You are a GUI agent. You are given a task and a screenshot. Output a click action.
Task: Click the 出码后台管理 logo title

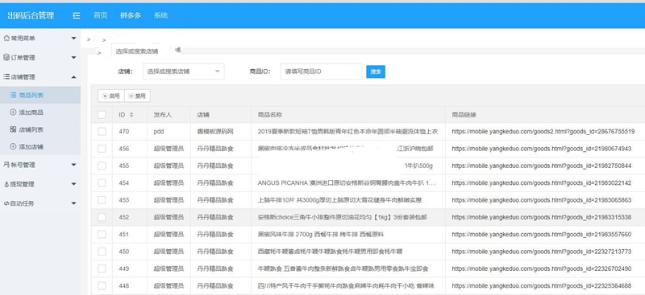pyautogui.click(x=31, y=15)
